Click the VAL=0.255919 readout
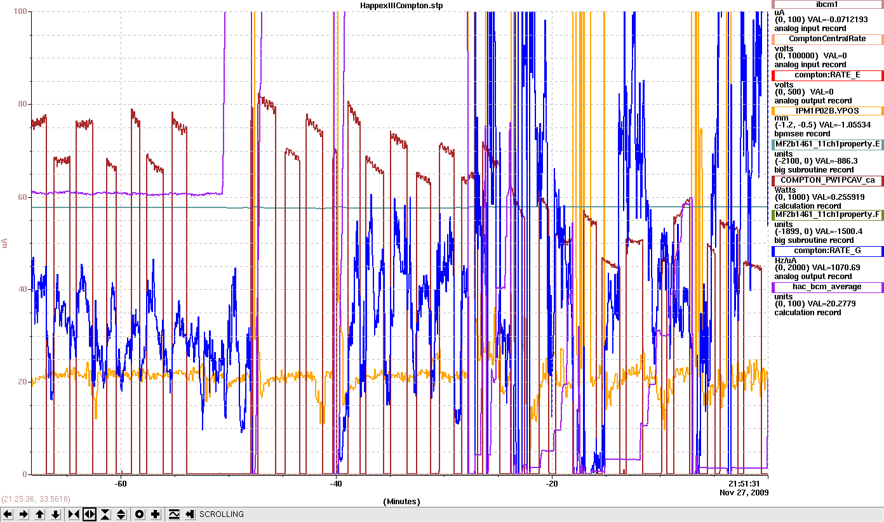Image resolution: width=884 pixels, height=522 pixels. 839,197
